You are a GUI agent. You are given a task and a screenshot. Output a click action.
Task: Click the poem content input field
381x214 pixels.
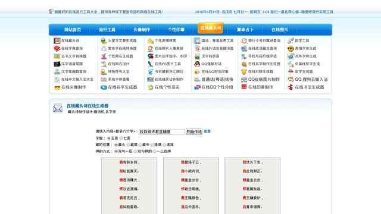pos(161,132)
